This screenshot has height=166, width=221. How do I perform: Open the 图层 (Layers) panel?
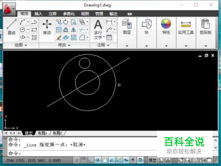coord(127,27)
